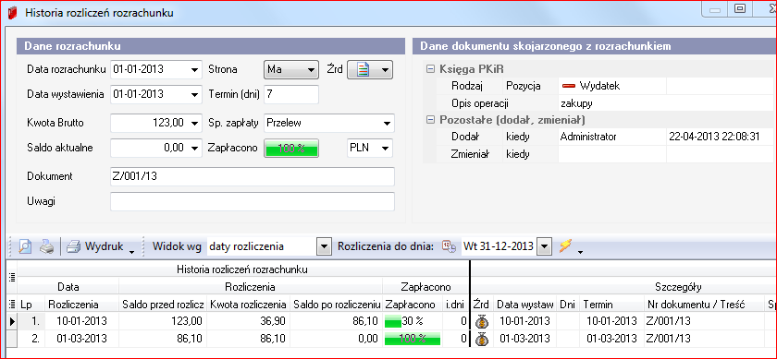The image size is (777, 359).
Task: Click the empty Uwagi input field
Action: click(x=253, y=201)
